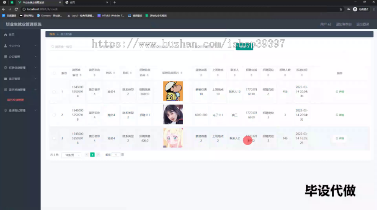Expand the 简历管理 sidebar menu chevron
Screen dimensions: 377x210
tap(36, 78)
